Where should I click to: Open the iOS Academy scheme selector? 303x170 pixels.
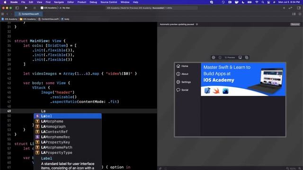[49, 8]
